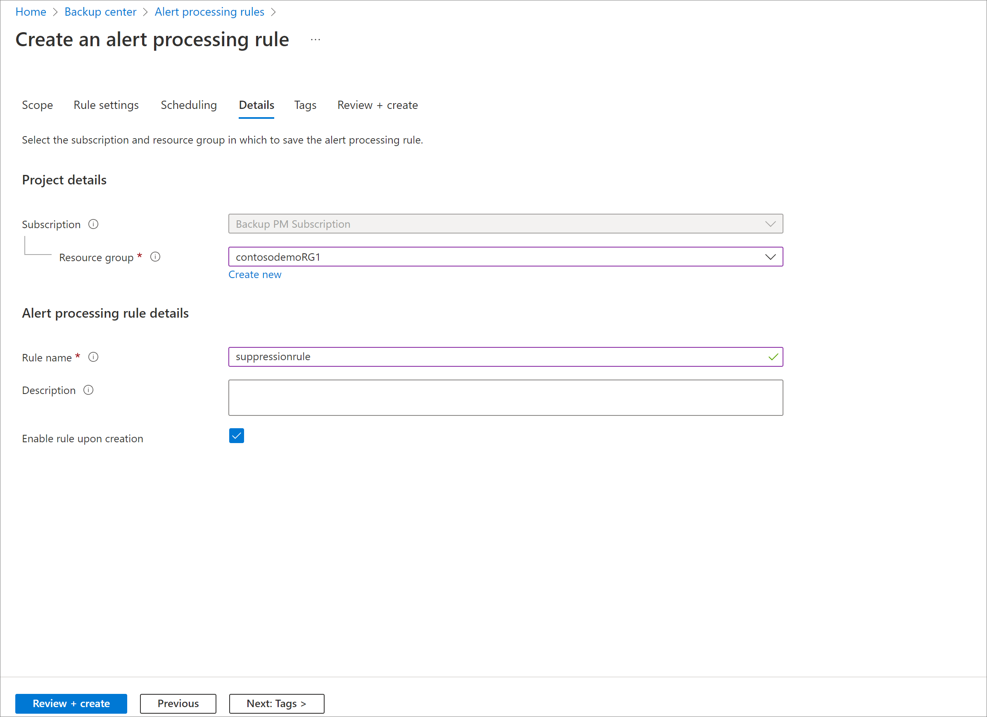
Task: Click the Rule name input field
Action: click(506, 356)
